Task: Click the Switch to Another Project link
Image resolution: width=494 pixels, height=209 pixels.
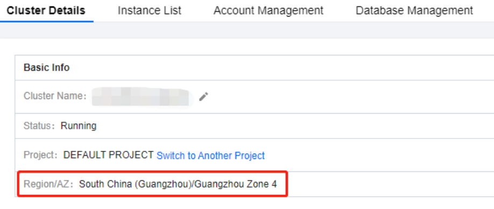Action: [x=210, y=156]
